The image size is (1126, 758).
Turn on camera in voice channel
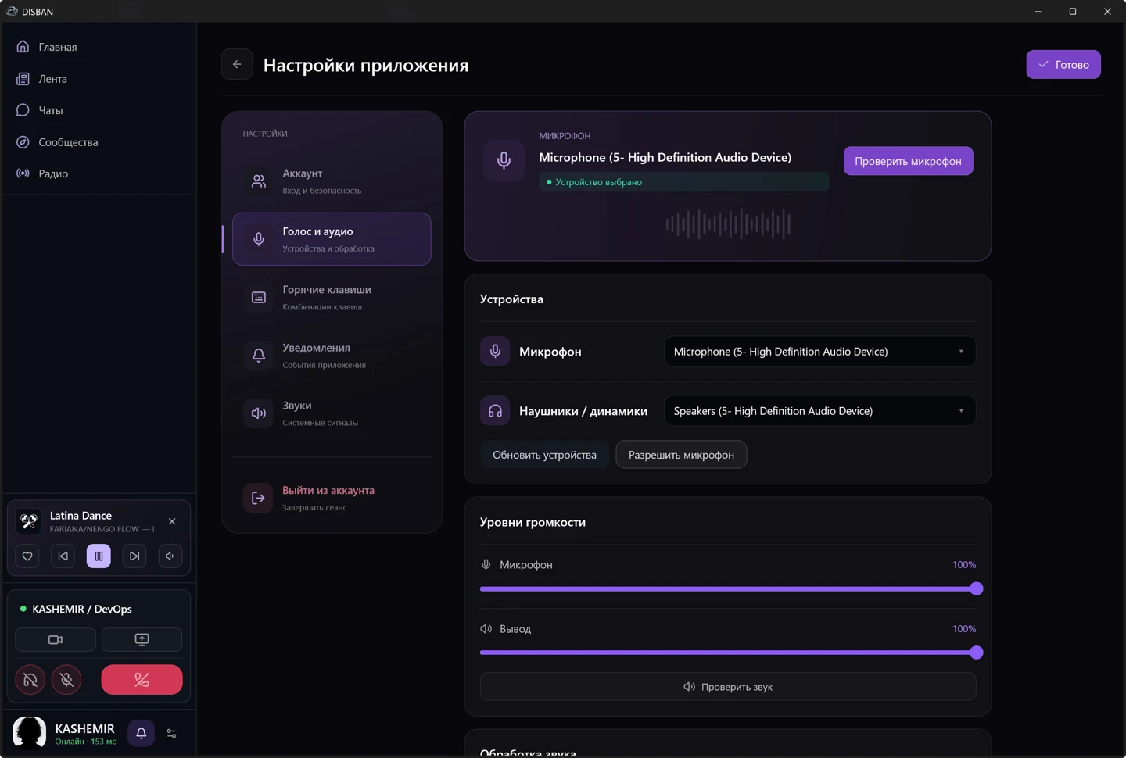coord(56,639)
